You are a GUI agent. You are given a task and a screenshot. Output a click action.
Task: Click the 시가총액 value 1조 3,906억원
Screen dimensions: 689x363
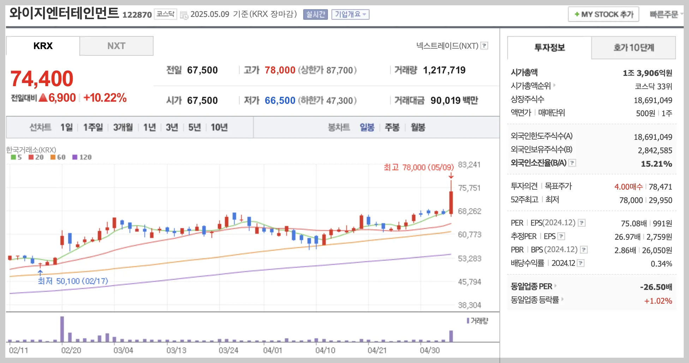coord(647,73)
